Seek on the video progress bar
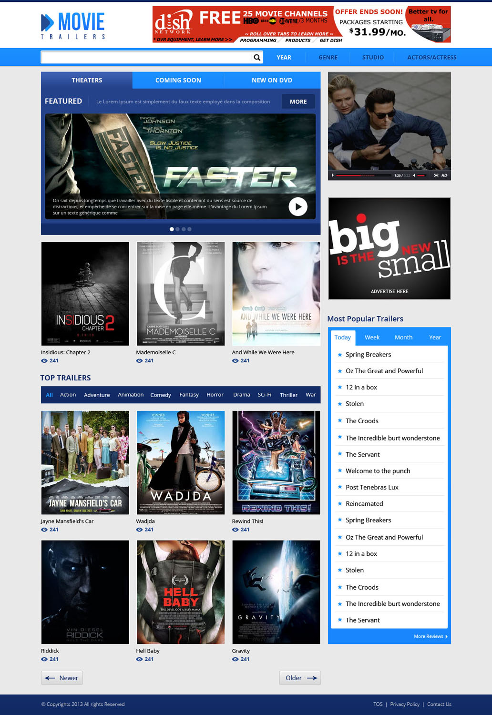Image resolution: width=492 pixels, height=715 pixels. tap(363, 175)
